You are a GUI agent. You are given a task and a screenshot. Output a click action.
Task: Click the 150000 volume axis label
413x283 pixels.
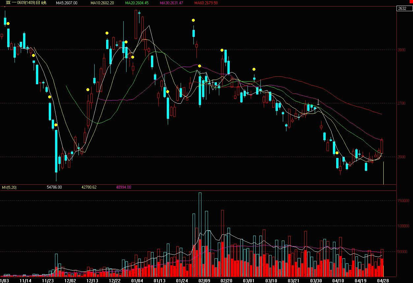pyautogui.click(x=403, y=201)
